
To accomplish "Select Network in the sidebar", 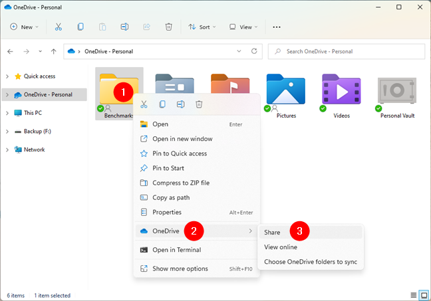I will (x=34, y=150).
